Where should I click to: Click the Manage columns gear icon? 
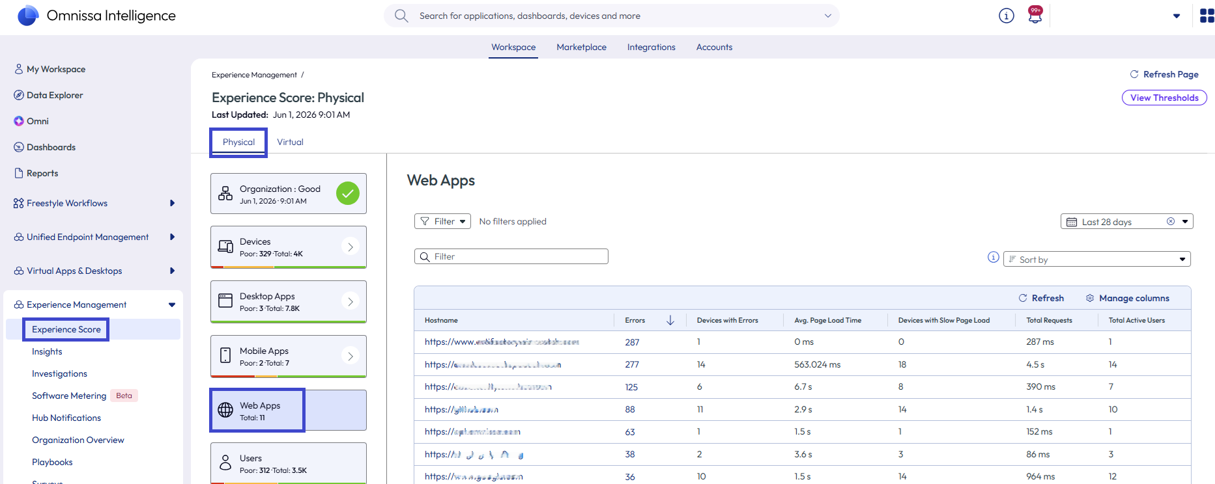[x=1090, y=298]
